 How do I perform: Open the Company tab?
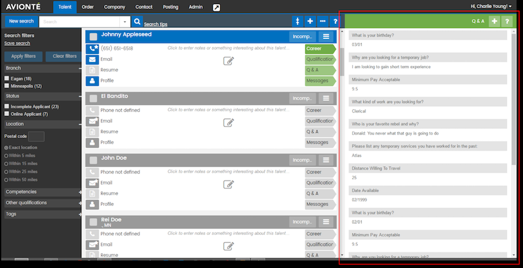point(114,7)
